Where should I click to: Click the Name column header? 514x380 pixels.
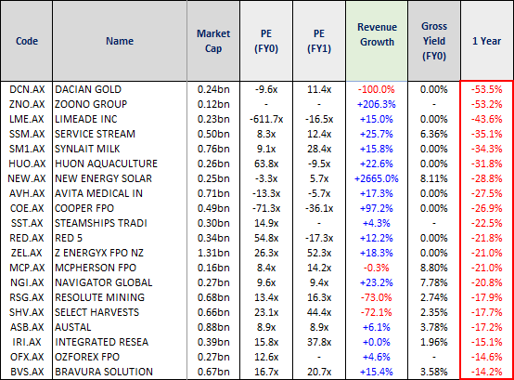click(120, 41)
